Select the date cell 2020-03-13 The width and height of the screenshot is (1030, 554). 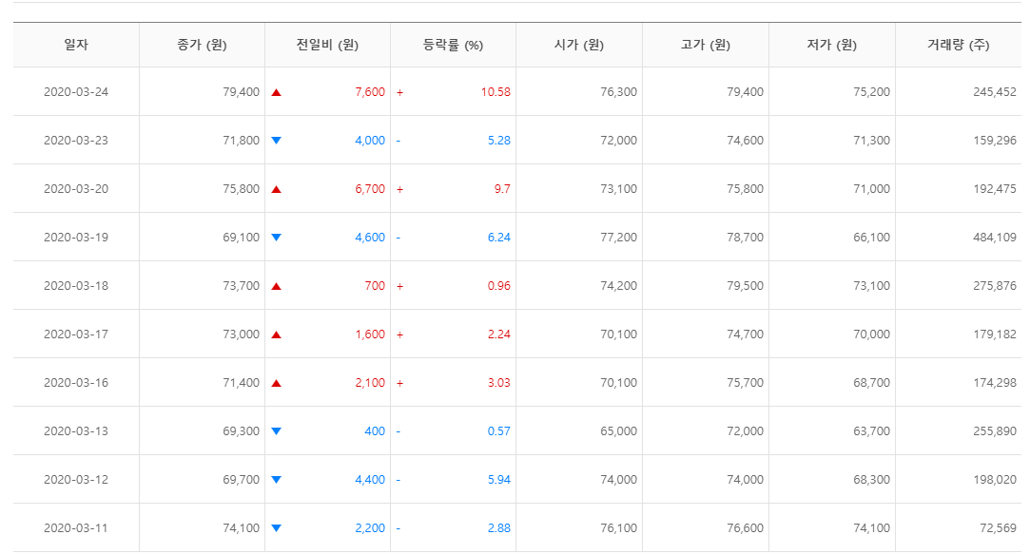point(76,431)
